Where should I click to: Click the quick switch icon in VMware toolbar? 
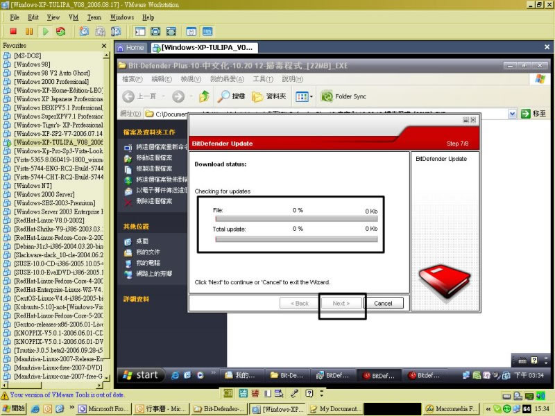click(171, 31)
